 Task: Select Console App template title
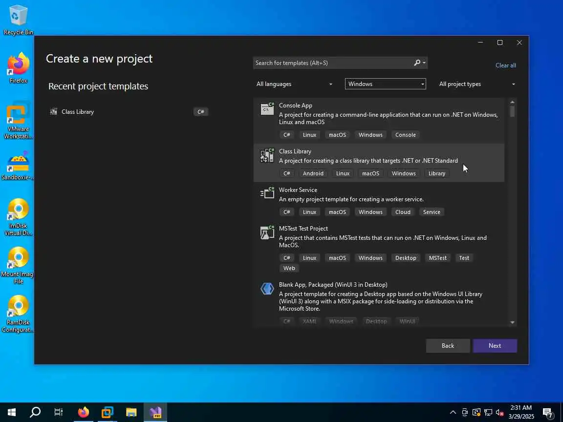(296, 105)
